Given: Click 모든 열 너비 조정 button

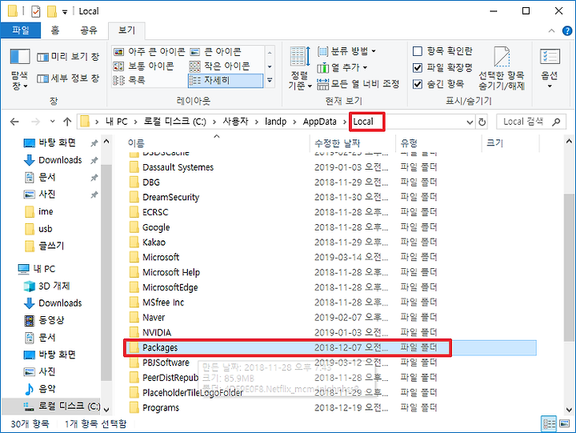Looking at the screenshot, I should coord(358,84).
